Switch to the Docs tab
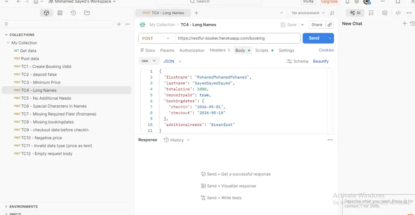Screen dimensions: 415x215 [147, 50]
